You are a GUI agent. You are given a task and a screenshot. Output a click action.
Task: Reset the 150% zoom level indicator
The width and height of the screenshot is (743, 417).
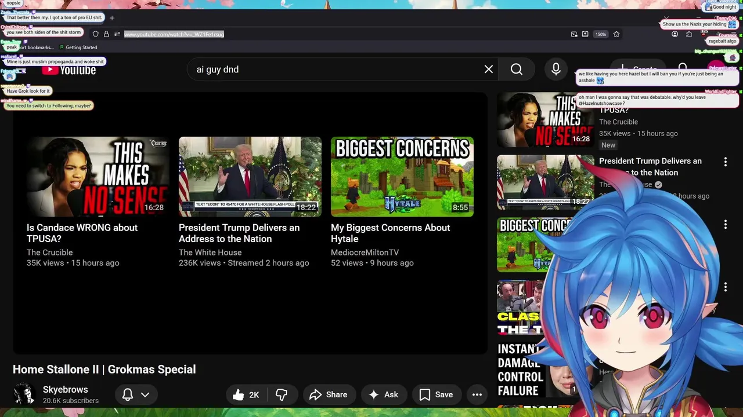pyautogui.click(x=601, y=34)
